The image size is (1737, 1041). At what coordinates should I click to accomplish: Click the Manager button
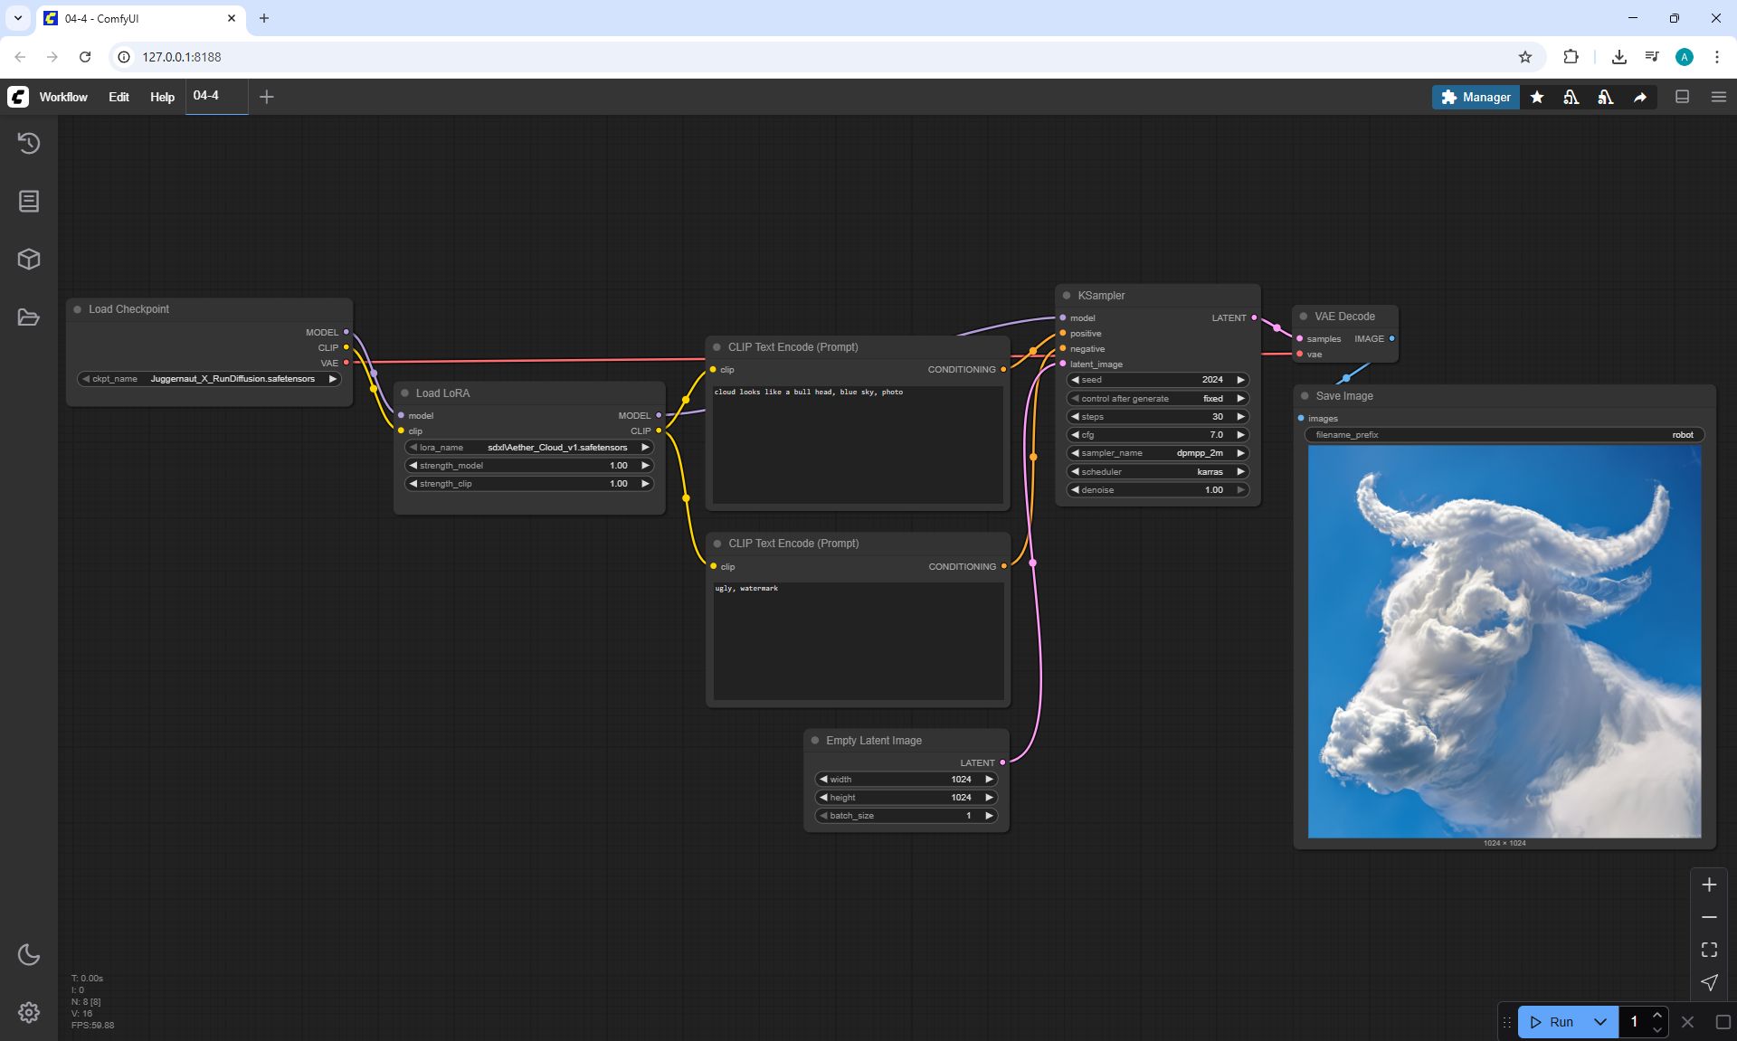coord(1476,97)
